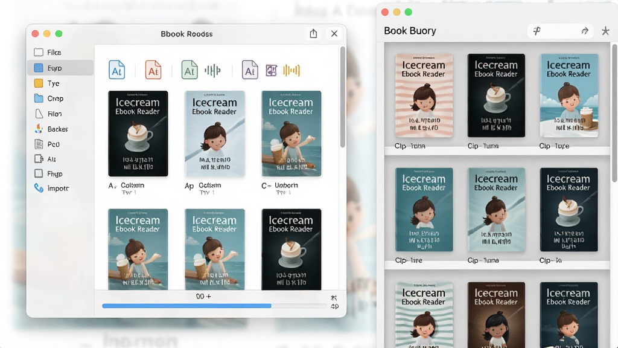The image size is (618, 348).
Task: Open bottom right dark book in Book Buory
Action: (x=569, y=315)
